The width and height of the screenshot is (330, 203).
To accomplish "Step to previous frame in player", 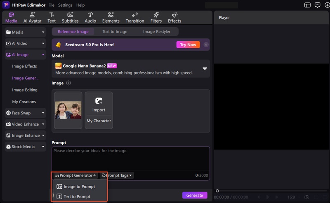I will pyautogui.click(x=259, y=197).
